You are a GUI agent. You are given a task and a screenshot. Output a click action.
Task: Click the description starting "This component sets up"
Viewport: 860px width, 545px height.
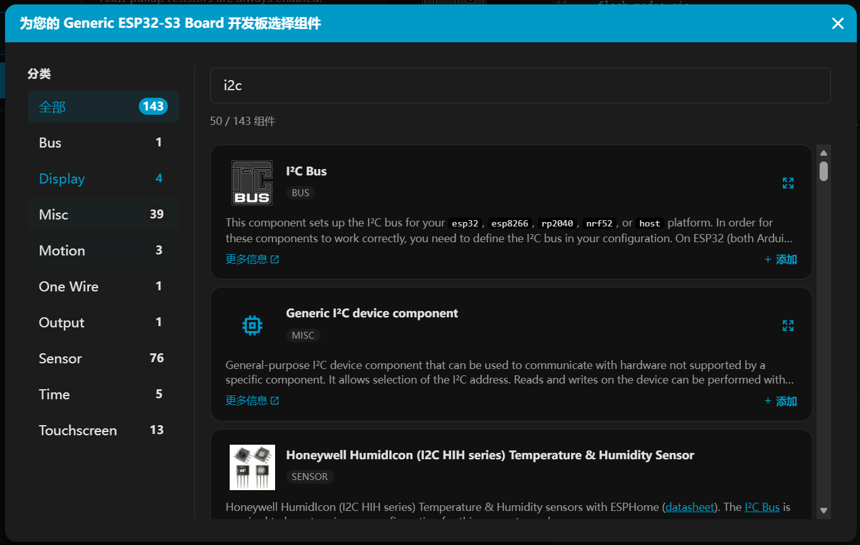tap(510, 230)
